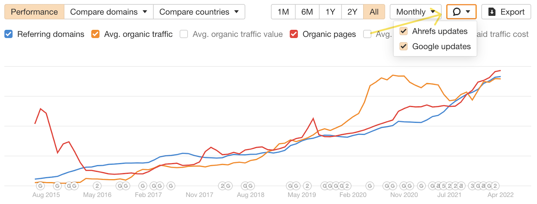The image size is (537, 204).
Task: Open the Monthly interval dropdown
Action: pyautogui.click(x=416, y=12)
